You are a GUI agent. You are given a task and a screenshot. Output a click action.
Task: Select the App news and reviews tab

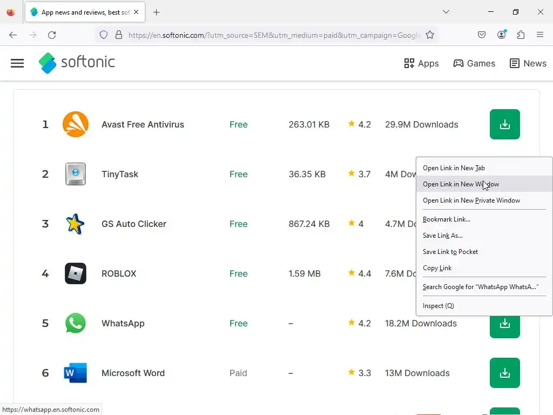[x=85, y=12]
